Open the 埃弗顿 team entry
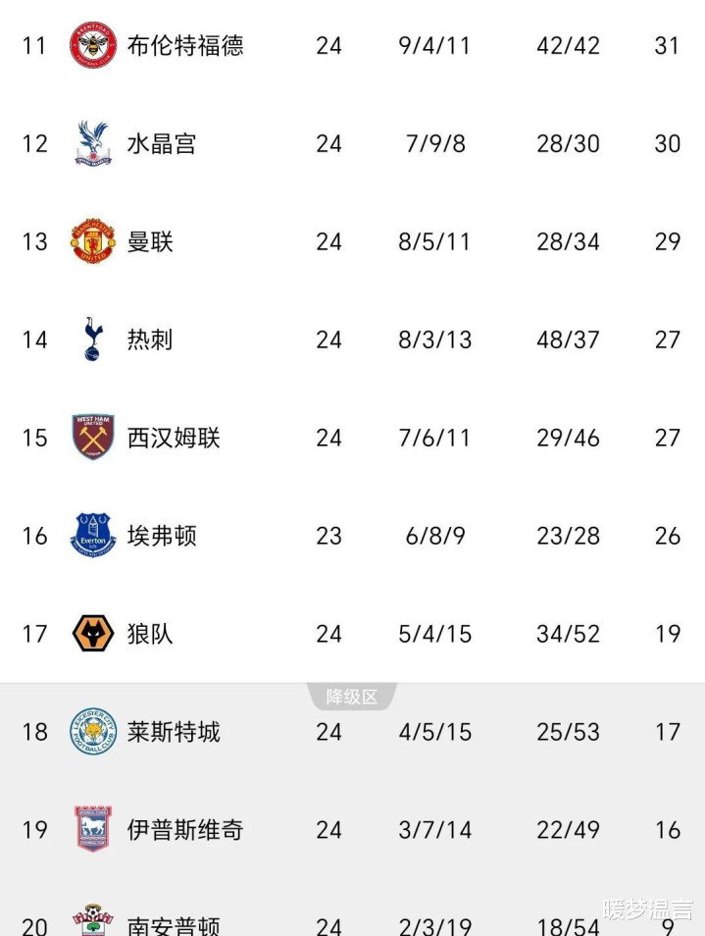 coord(162,536)
